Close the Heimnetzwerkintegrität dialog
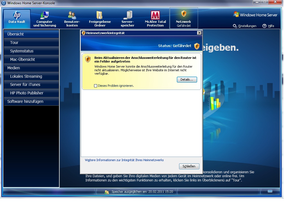285x202 pixels. point(199,33)
